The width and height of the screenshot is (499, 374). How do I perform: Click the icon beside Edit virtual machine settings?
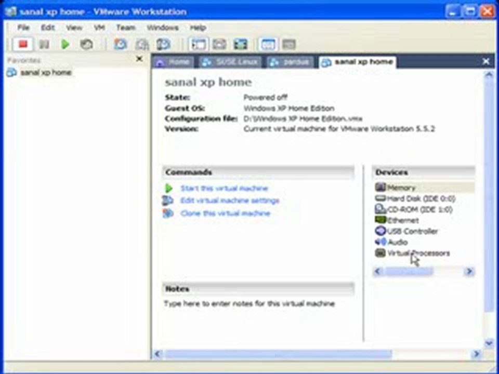point(168,201)
